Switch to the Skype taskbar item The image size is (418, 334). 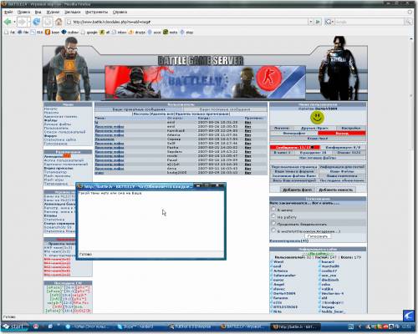click(135, 326)
